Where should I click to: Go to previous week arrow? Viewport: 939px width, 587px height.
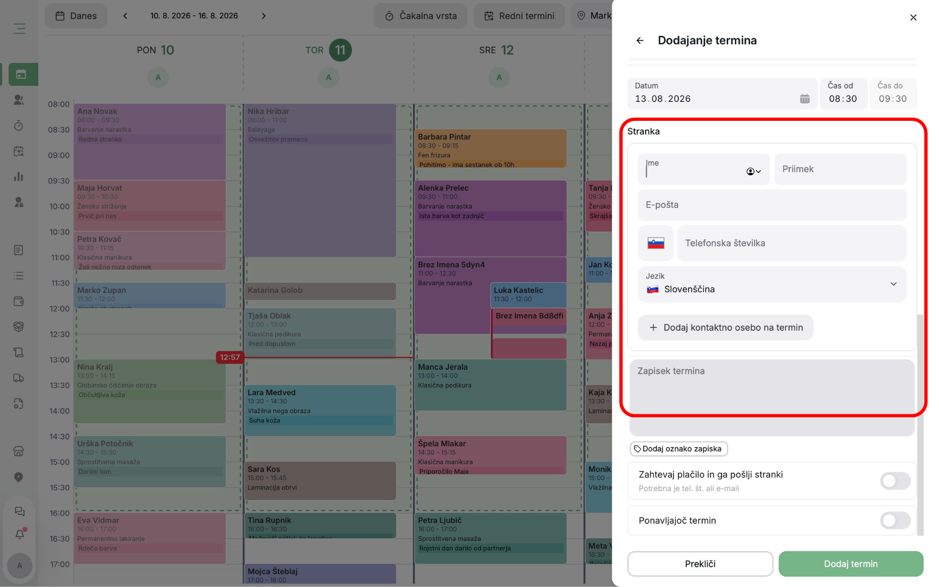pos(125,16)
